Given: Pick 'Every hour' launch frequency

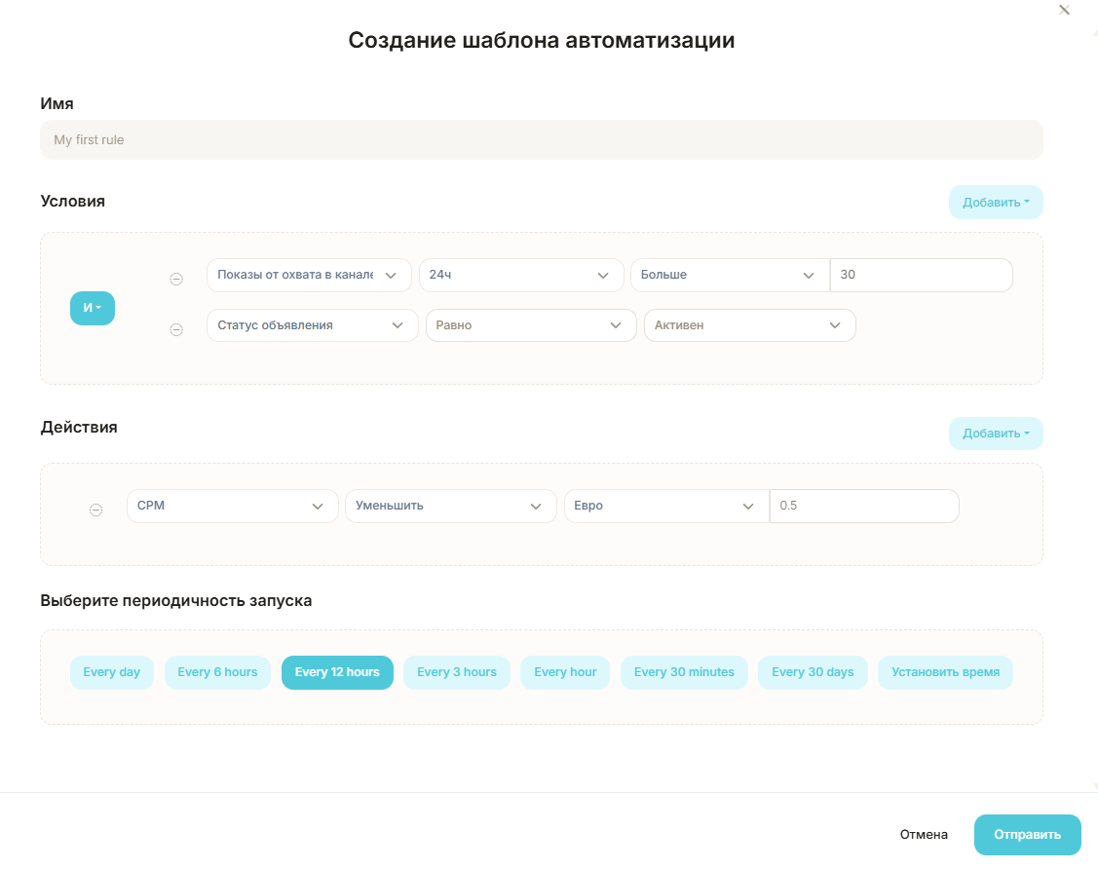Looking at the screenshot, I should click(565, 672).
